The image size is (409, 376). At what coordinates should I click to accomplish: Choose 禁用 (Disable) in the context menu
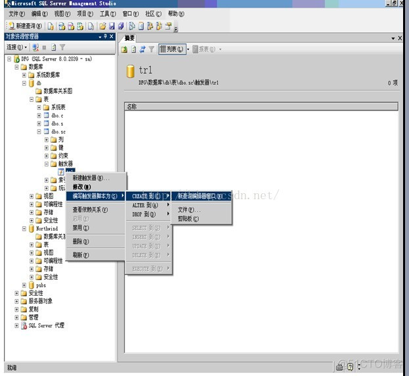click(96, 228)
